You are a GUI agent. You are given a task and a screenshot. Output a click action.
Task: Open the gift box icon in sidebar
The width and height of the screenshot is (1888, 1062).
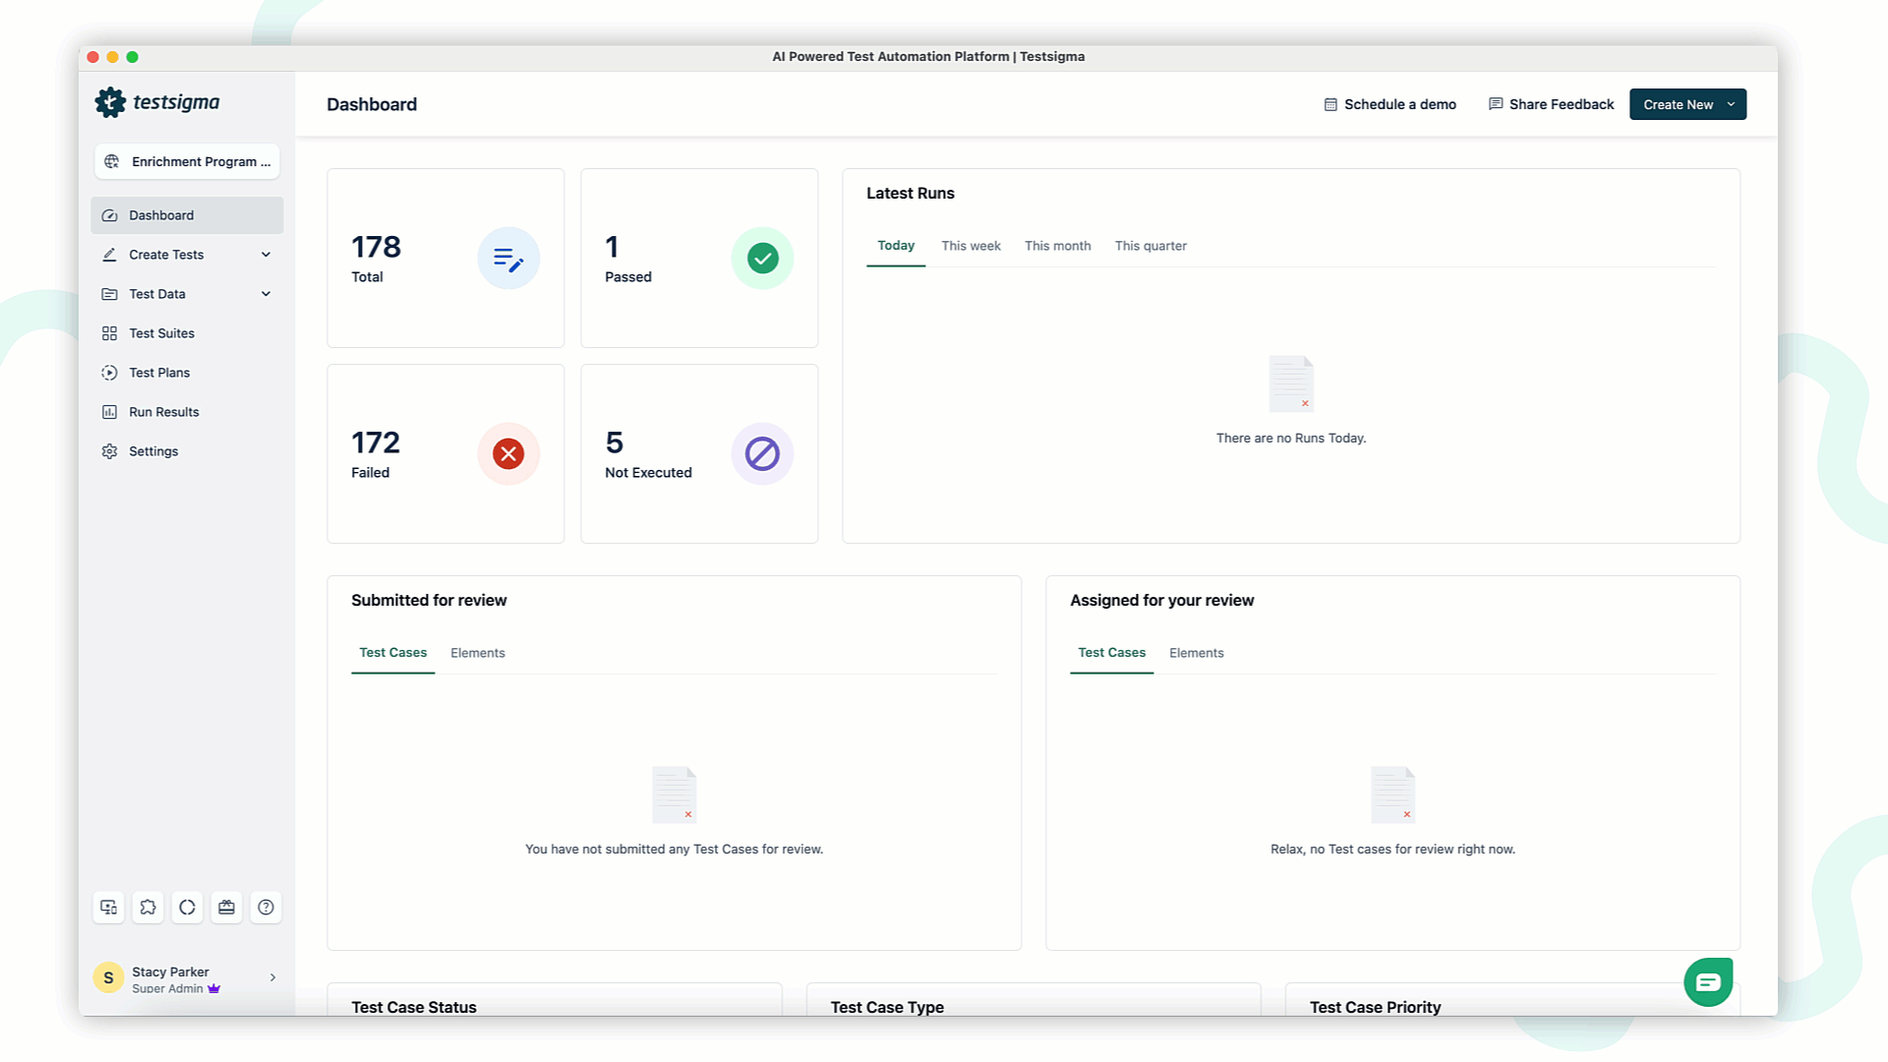point(227,908)
